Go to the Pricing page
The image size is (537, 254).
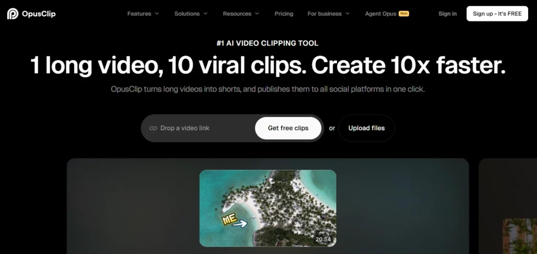click(x=284, y=14)
